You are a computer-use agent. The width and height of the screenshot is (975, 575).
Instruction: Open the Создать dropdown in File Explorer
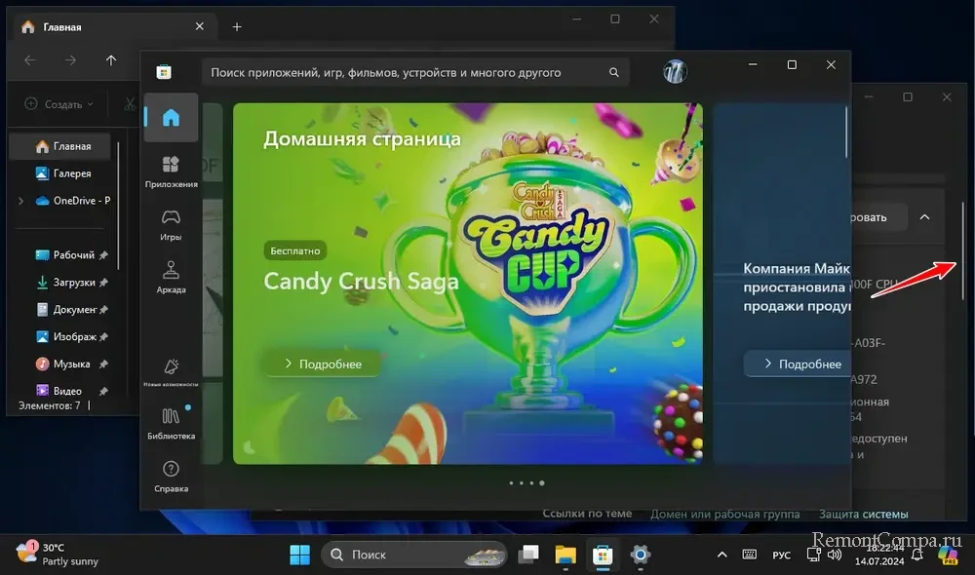pos(59,104)
